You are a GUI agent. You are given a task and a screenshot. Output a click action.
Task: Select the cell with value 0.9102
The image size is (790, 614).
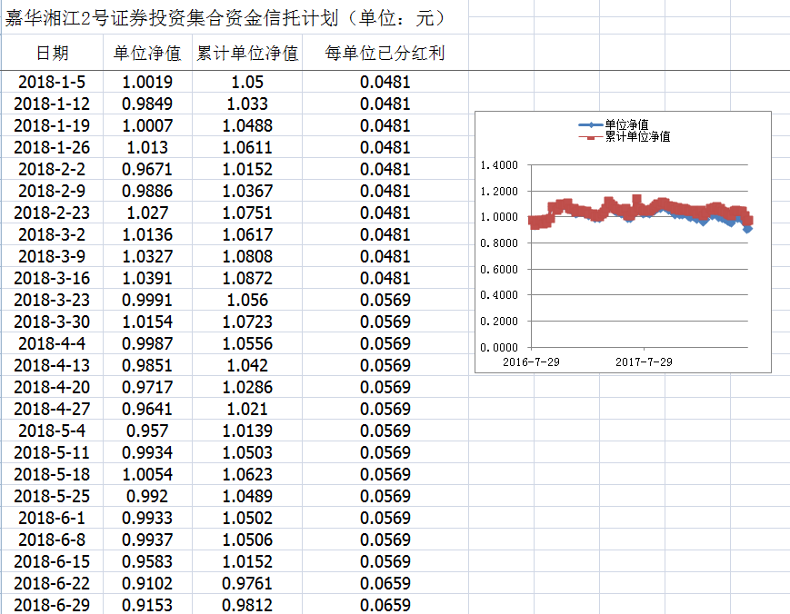click(147, 583)
